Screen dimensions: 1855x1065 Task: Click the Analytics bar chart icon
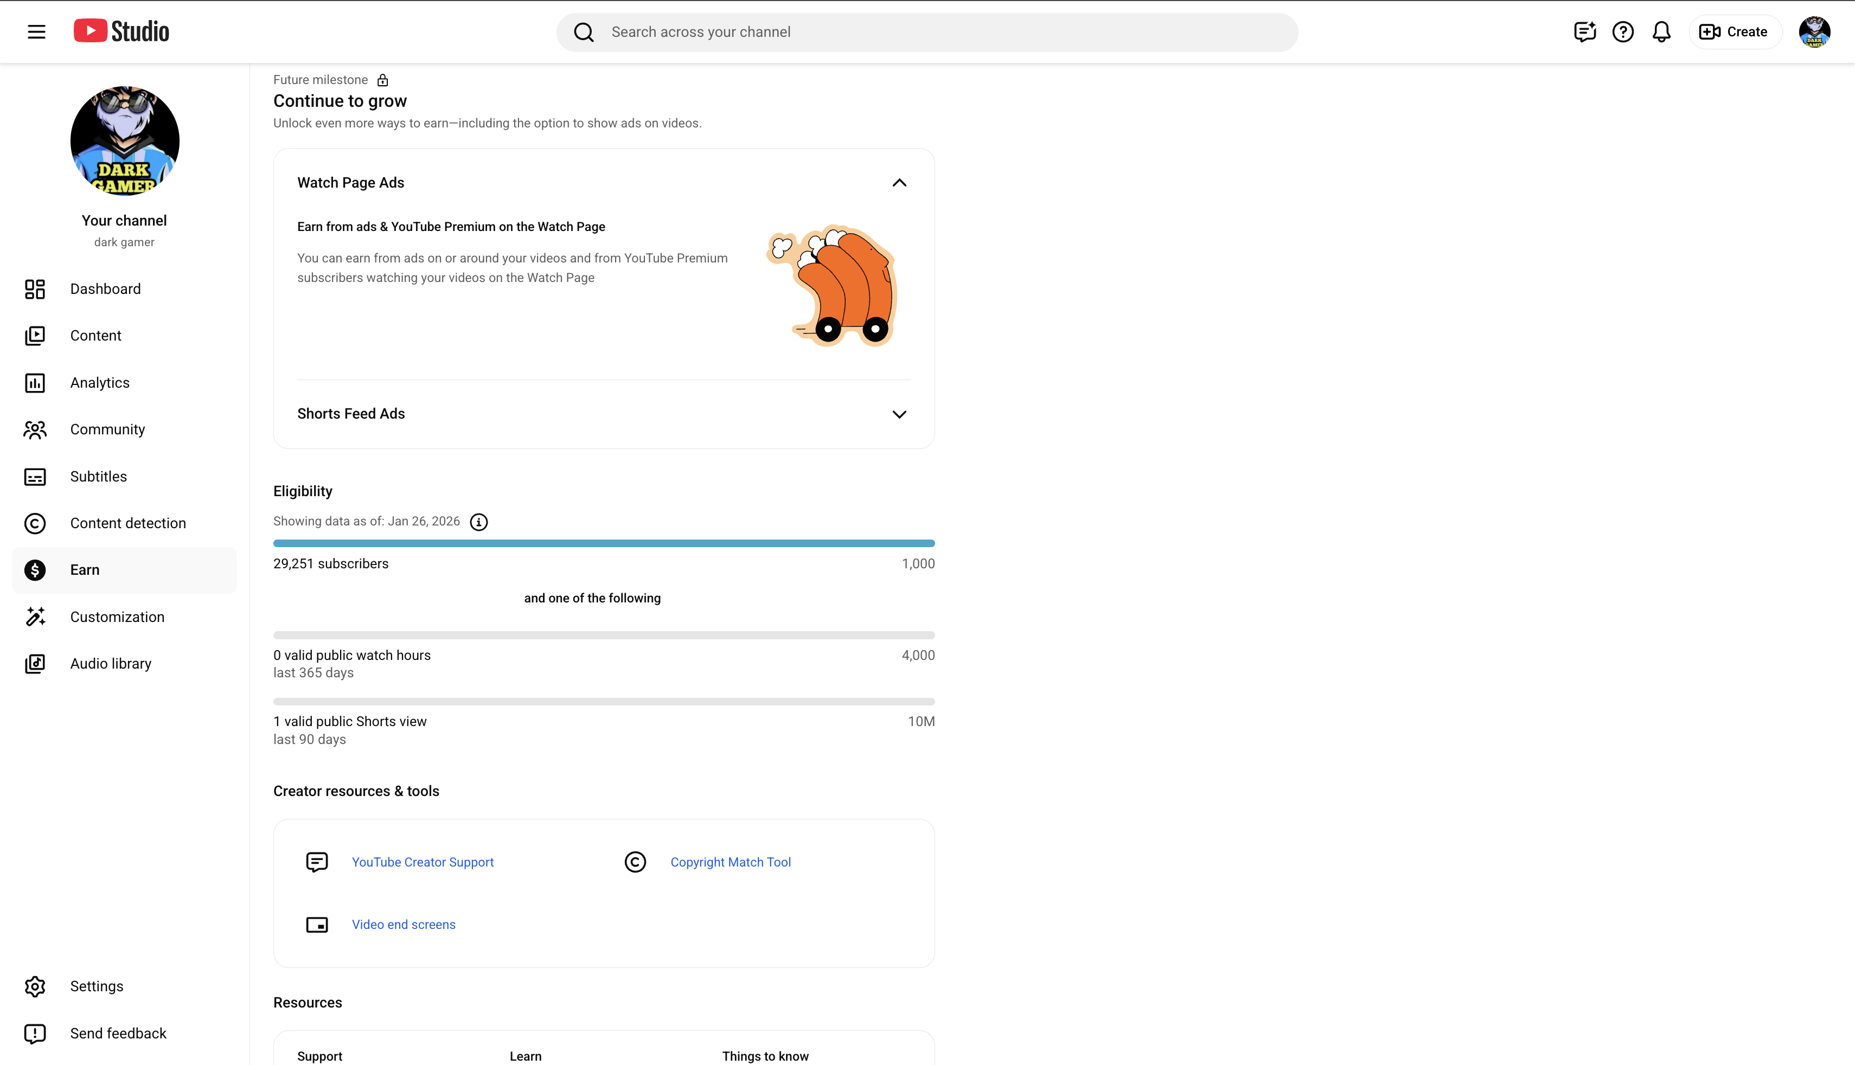click(x=35, y=382)
